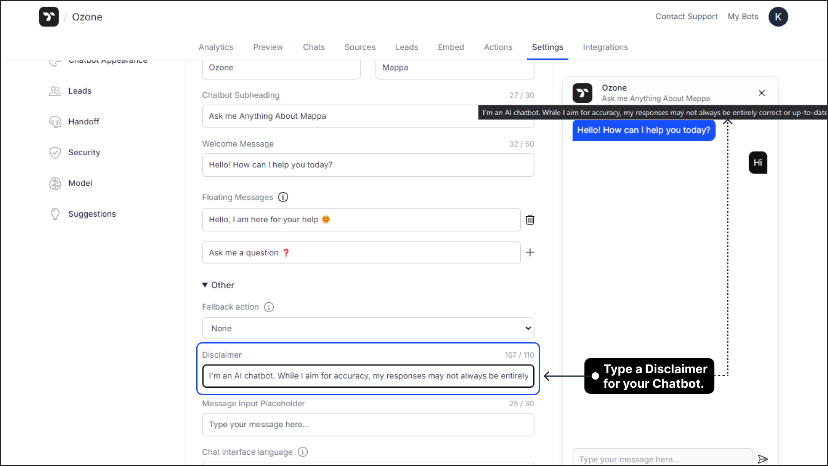Click Contact Support link

click(x=686, y=16)
